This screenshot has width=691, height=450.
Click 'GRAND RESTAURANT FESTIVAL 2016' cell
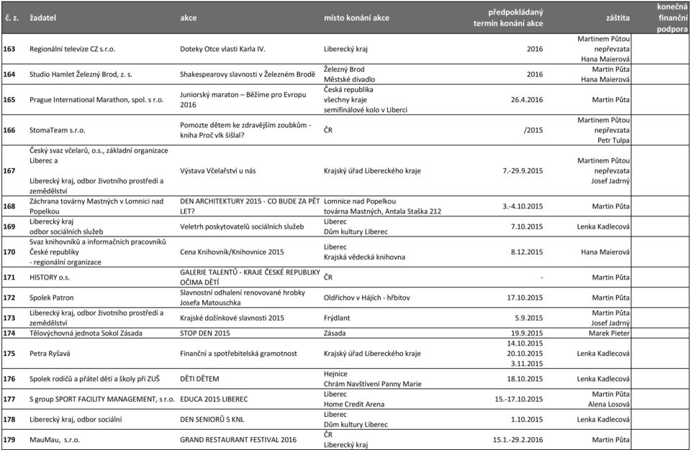tap(238, 440)
